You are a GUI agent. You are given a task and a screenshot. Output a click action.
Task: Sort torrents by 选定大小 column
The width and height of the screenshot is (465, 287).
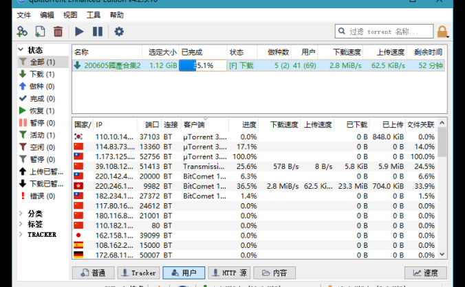160,52
